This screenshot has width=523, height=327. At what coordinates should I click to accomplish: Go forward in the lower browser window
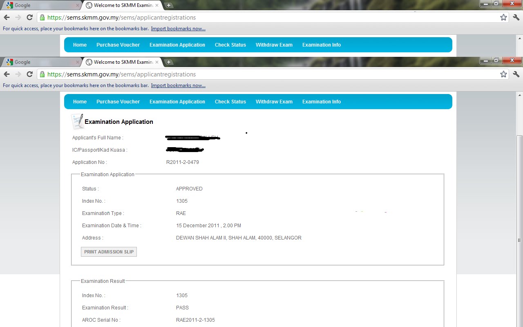coord(18,74)
